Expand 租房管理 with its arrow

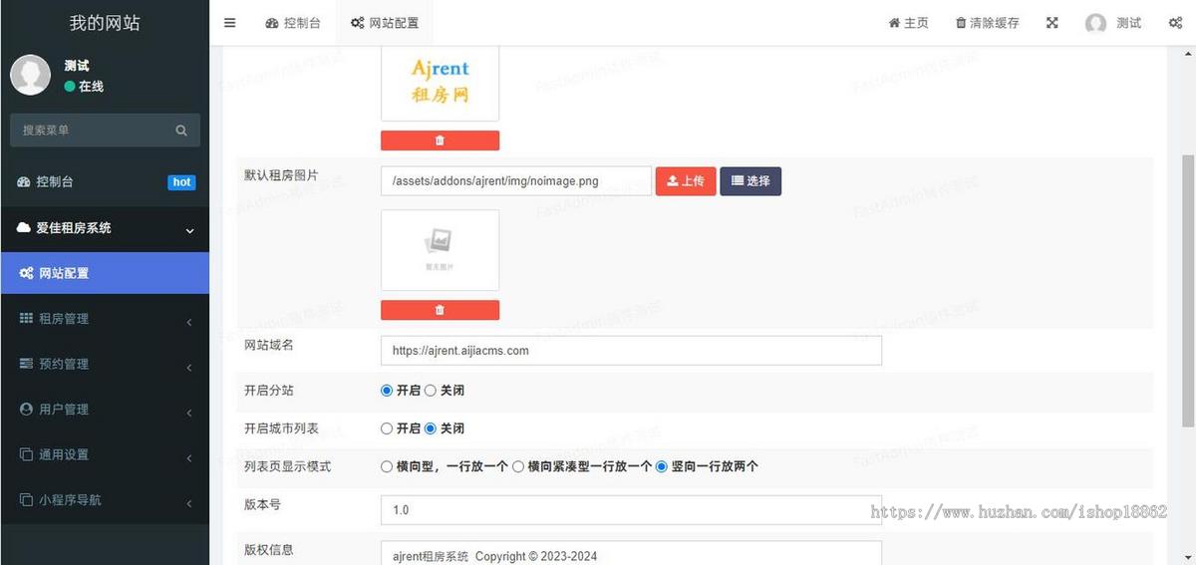189,322
